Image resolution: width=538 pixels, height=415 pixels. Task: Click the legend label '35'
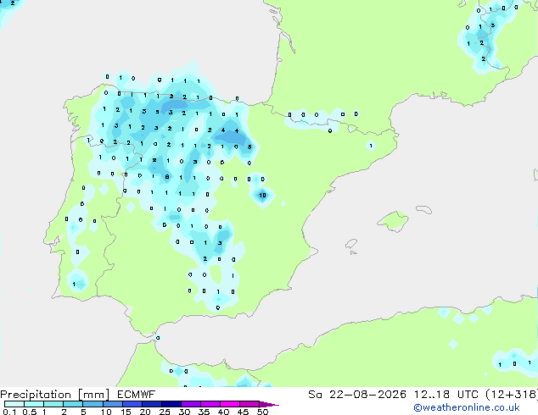[x=204, y=412]
